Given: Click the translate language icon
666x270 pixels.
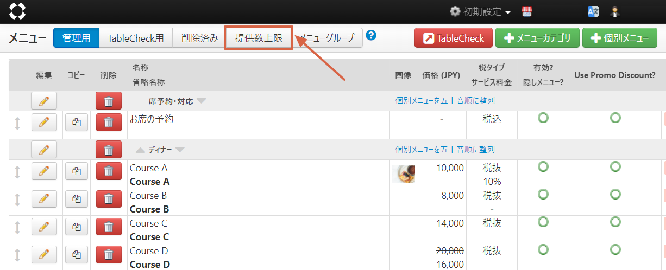Looking at the screenshot, I should [593, 11].
